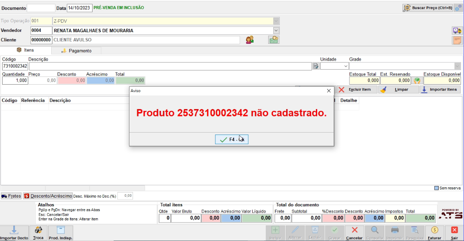Click the gear icon beside Buscar Preço
464x241 pixels.
click(458, 8)
